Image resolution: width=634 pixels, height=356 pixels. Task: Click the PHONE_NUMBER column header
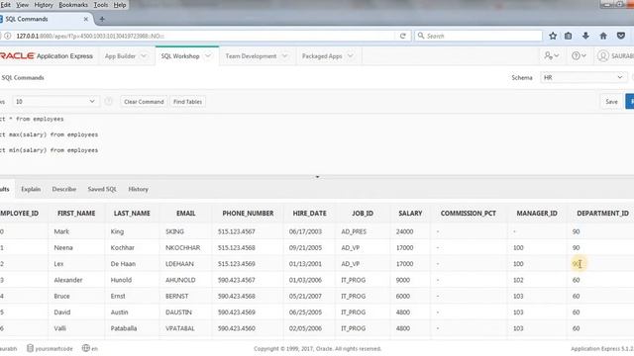(x=248, y=214)
